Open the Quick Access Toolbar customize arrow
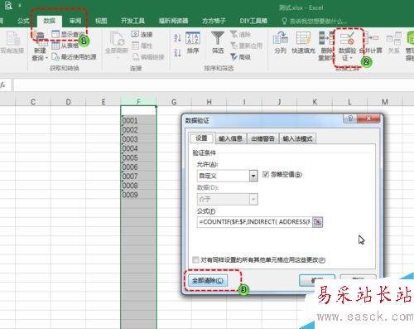 tap(20, 5)
